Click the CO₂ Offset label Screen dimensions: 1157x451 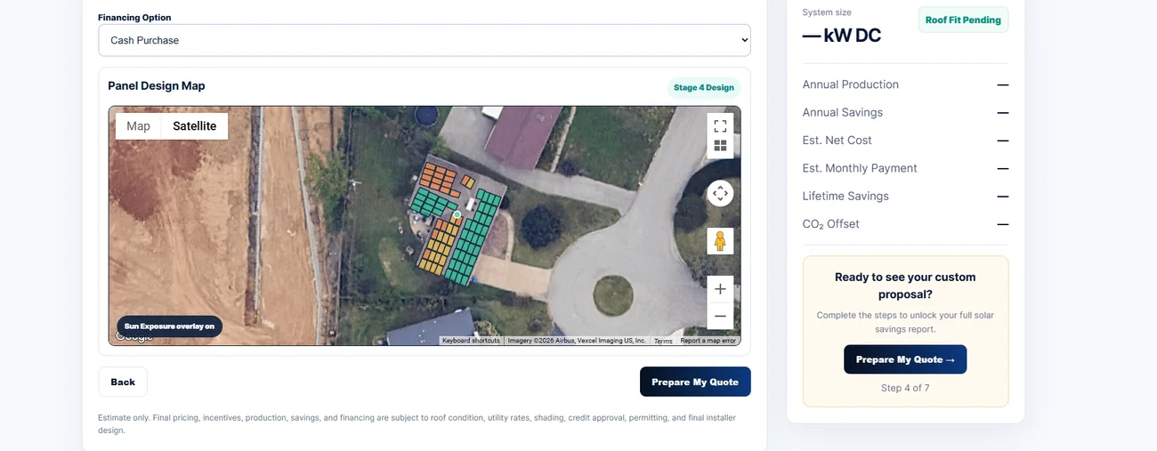click(830, 224)
